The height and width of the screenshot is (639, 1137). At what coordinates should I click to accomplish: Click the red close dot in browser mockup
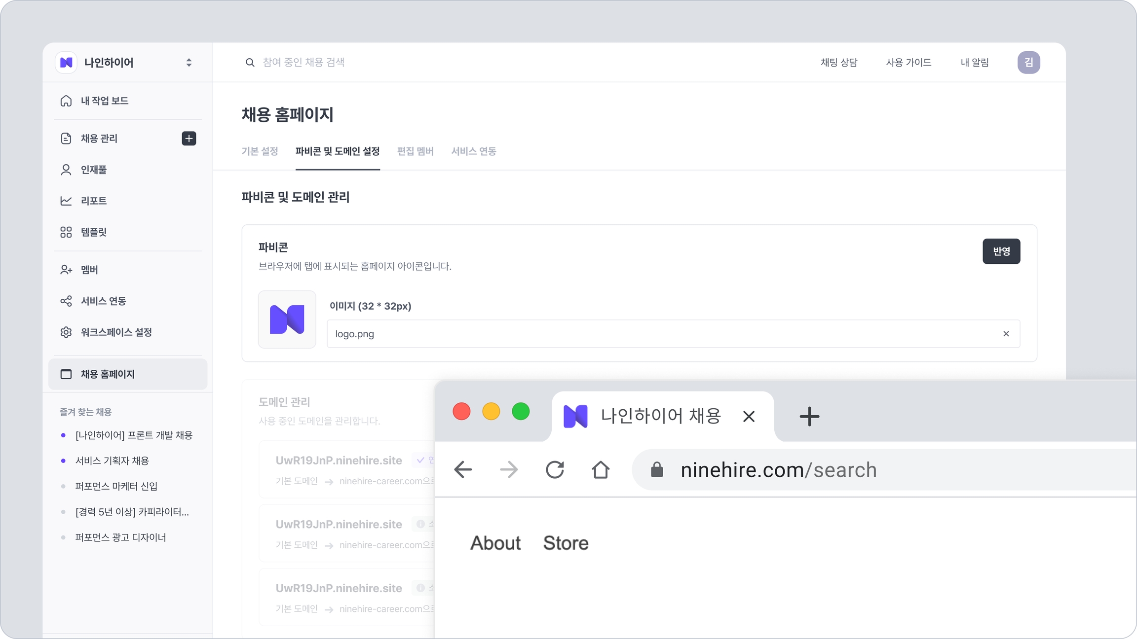(461, 411)
